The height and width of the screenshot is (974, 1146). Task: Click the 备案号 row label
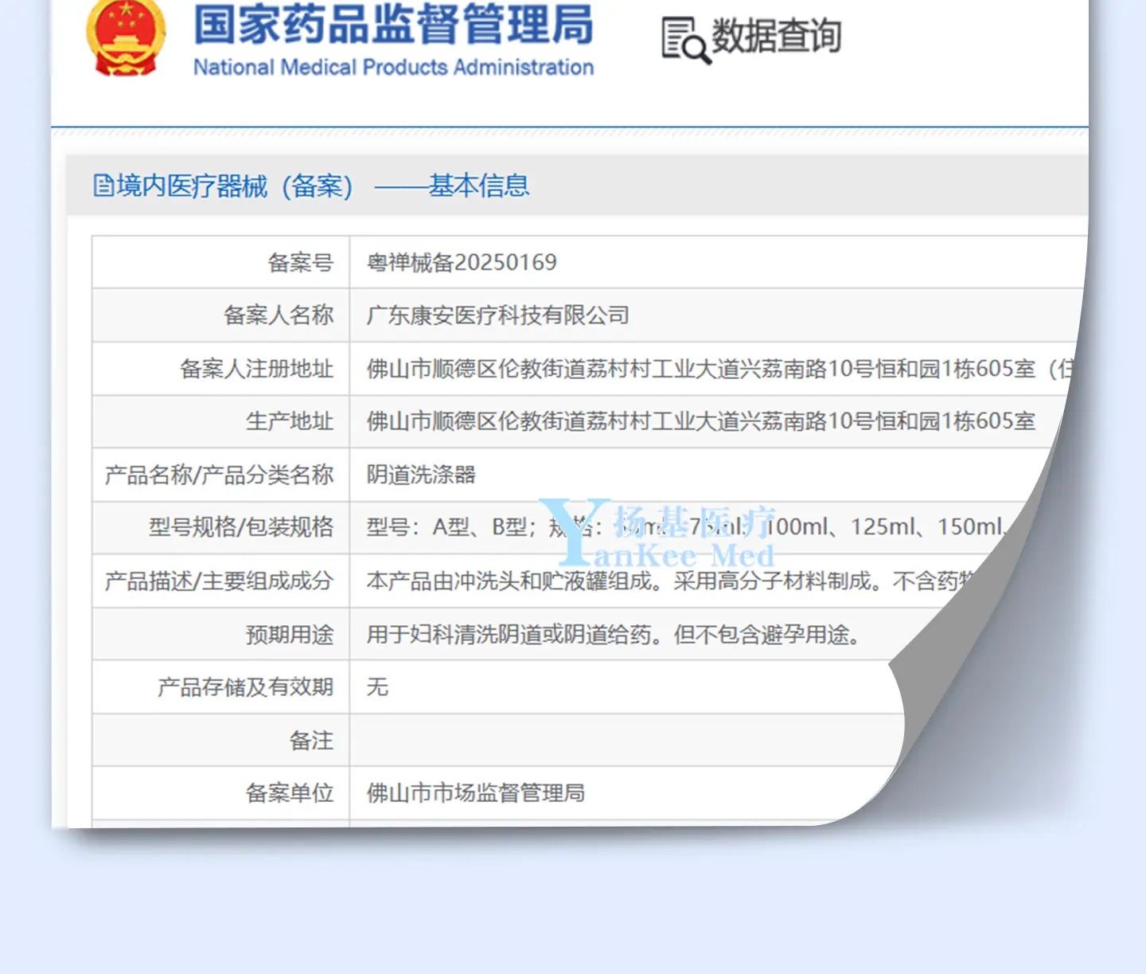[x=301, y=262]
